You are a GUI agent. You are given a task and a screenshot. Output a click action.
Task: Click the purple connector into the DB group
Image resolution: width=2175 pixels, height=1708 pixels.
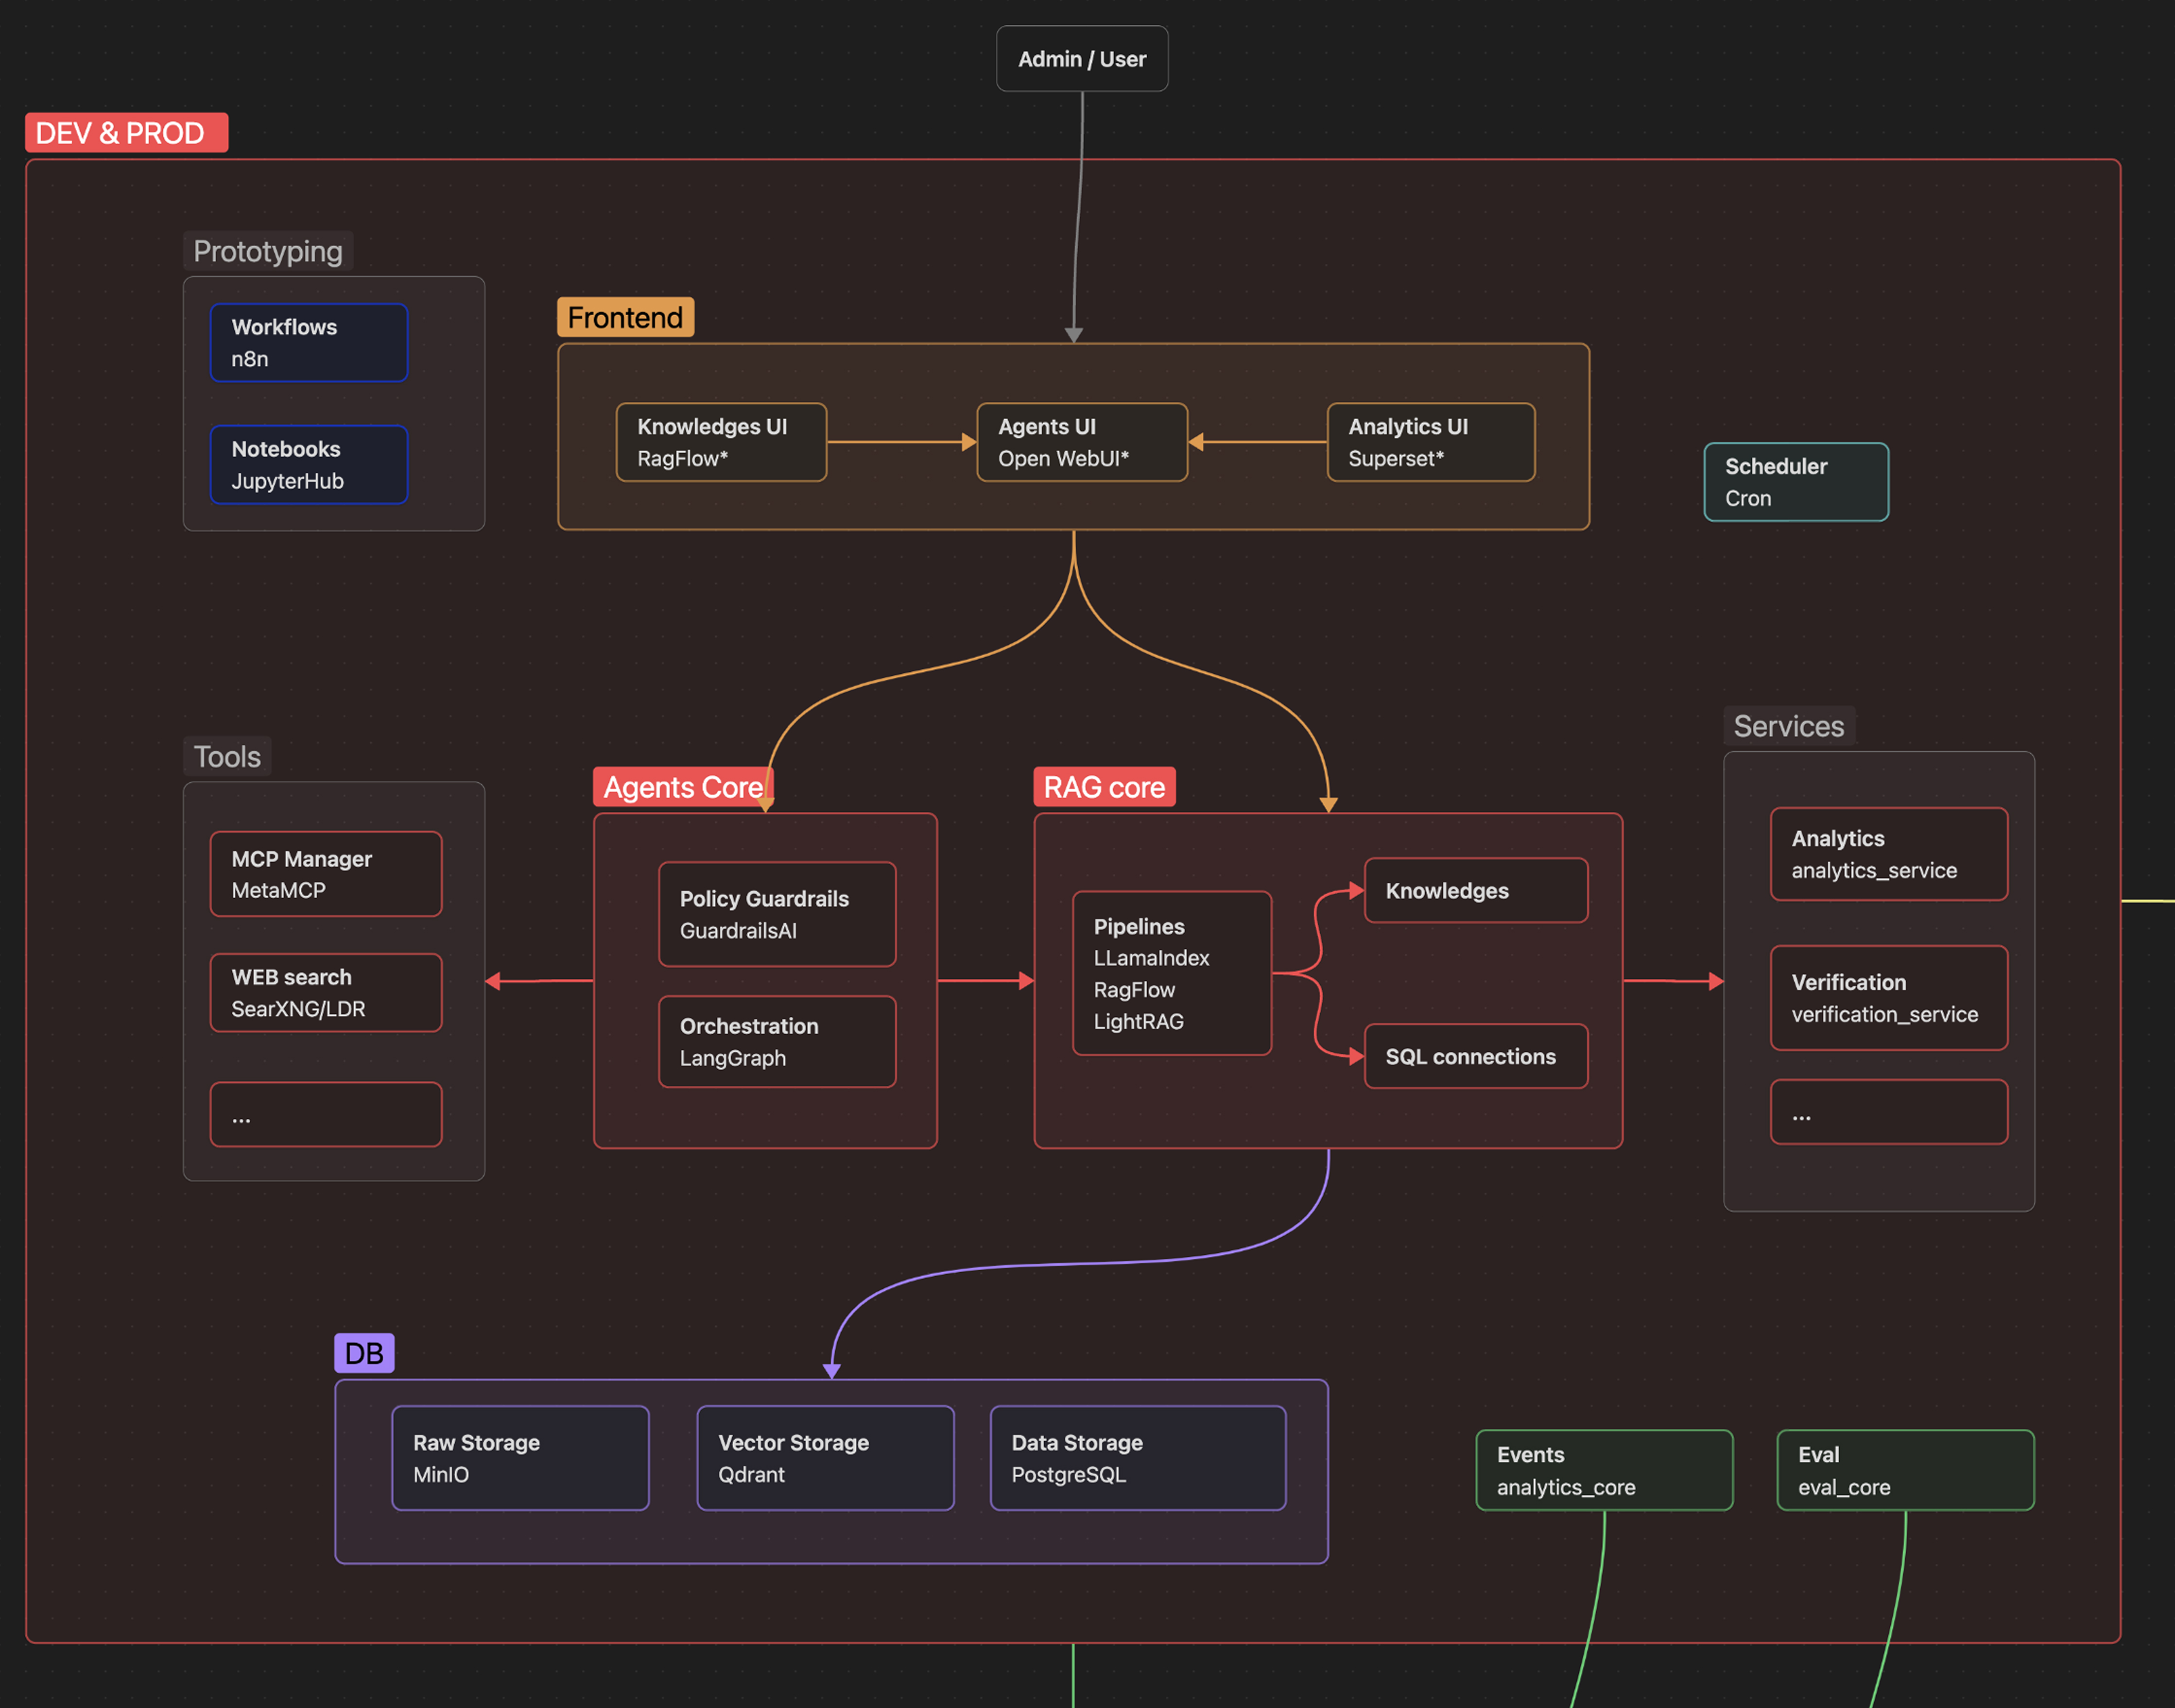pyautogui.click(x=1081, y=1264)
